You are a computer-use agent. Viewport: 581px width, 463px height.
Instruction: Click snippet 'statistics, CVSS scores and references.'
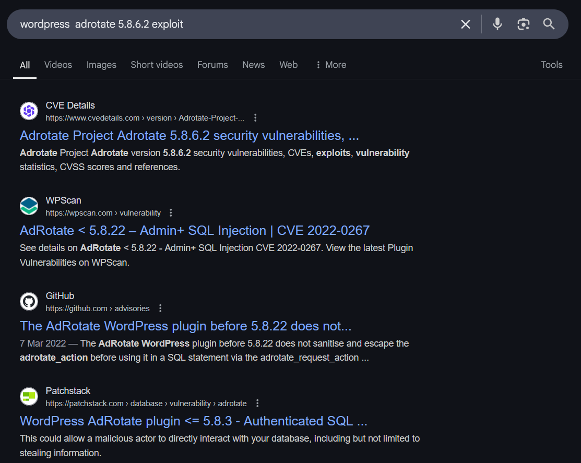click(x=100, y=167)
